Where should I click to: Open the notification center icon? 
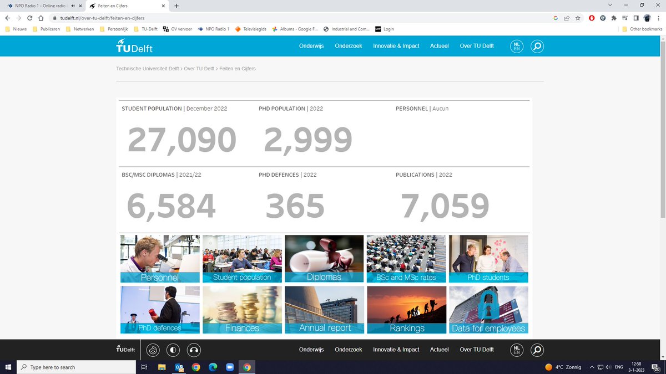point(656,367)
